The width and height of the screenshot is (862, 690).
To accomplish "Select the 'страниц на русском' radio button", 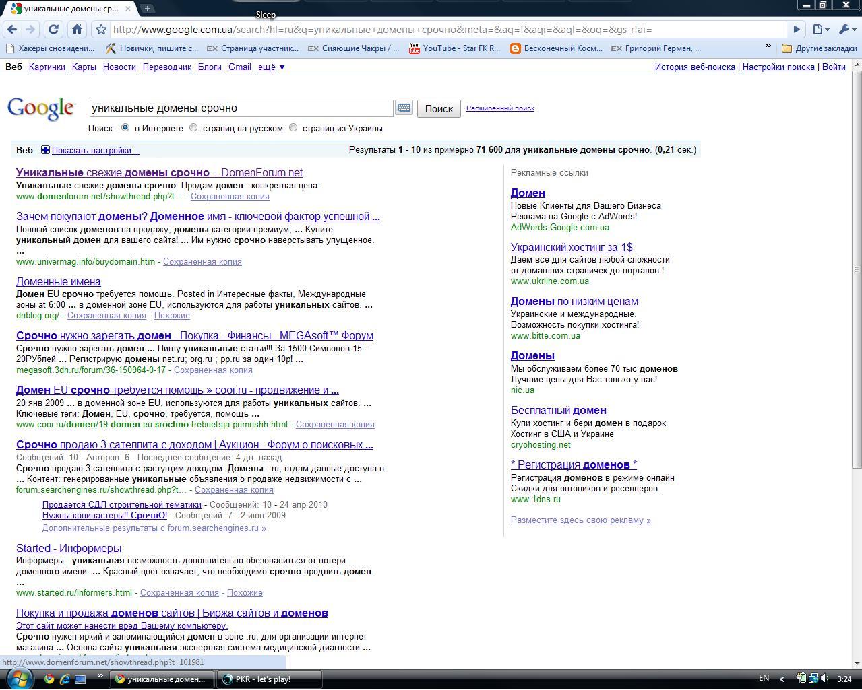I will coord(193,127).
